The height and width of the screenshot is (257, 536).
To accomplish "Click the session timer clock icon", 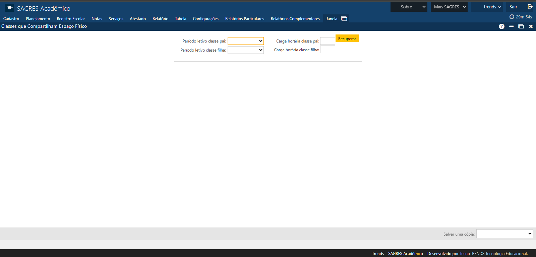I will 512,17.
